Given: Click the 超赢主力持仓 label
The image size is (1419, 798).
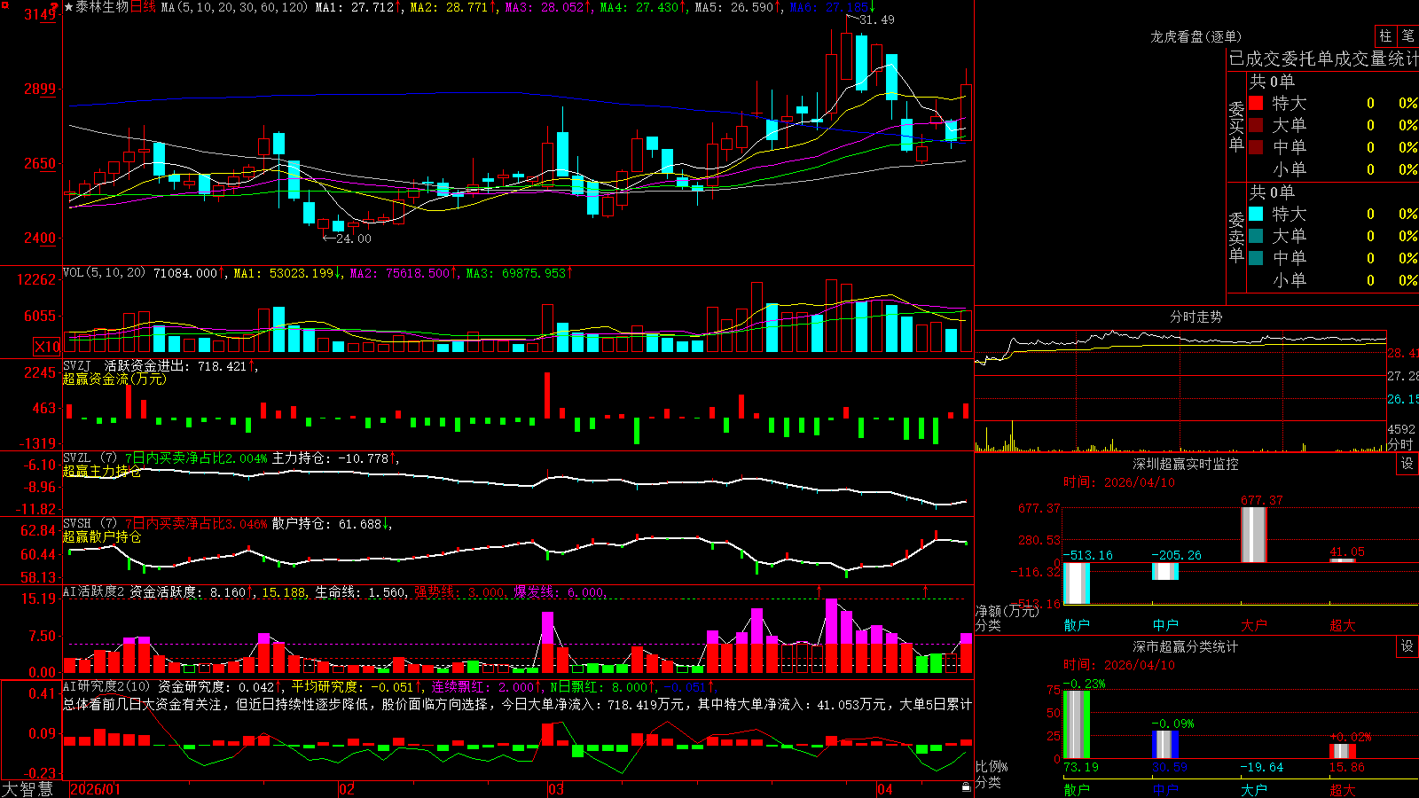Looking at the screenshot, I should pyautogui.click(x=102, y=471).
